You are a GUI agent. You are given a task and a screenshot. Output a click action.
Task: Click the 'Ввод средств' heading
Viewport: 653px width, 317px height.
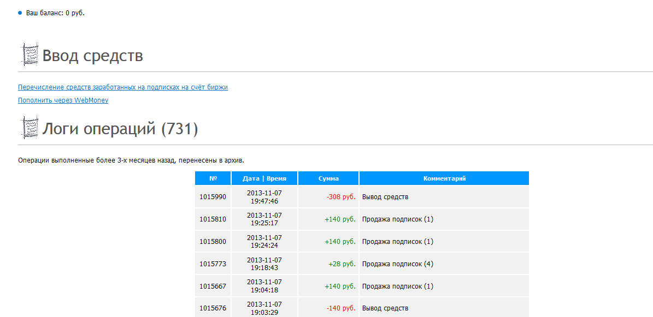pos(93,56)
